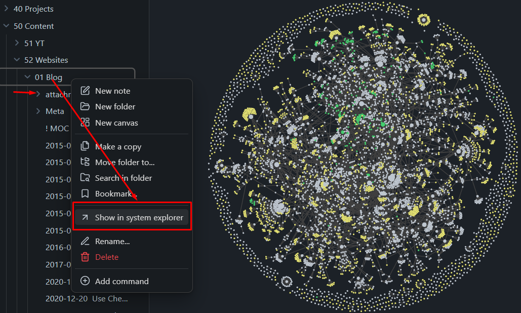This screenshot has width=521, height=313.
Task: Open the 2020-12-20 Use Che... note
Action: point(87,299)
